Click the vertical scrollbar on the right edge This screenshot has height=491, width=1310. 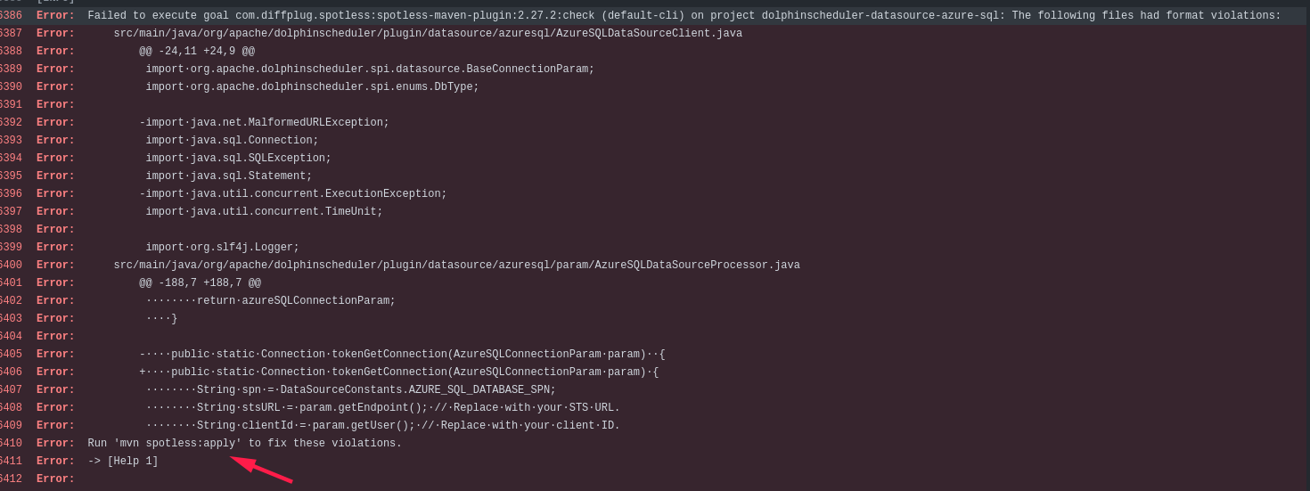(x=1306, y=245)
